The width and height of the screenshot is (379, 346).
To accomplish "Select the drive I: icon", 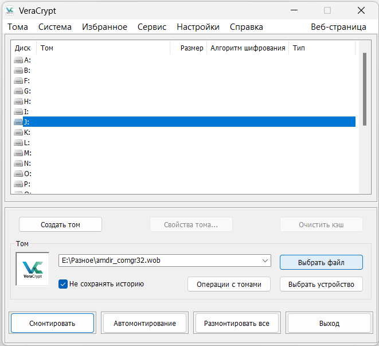I will point(18,112).
